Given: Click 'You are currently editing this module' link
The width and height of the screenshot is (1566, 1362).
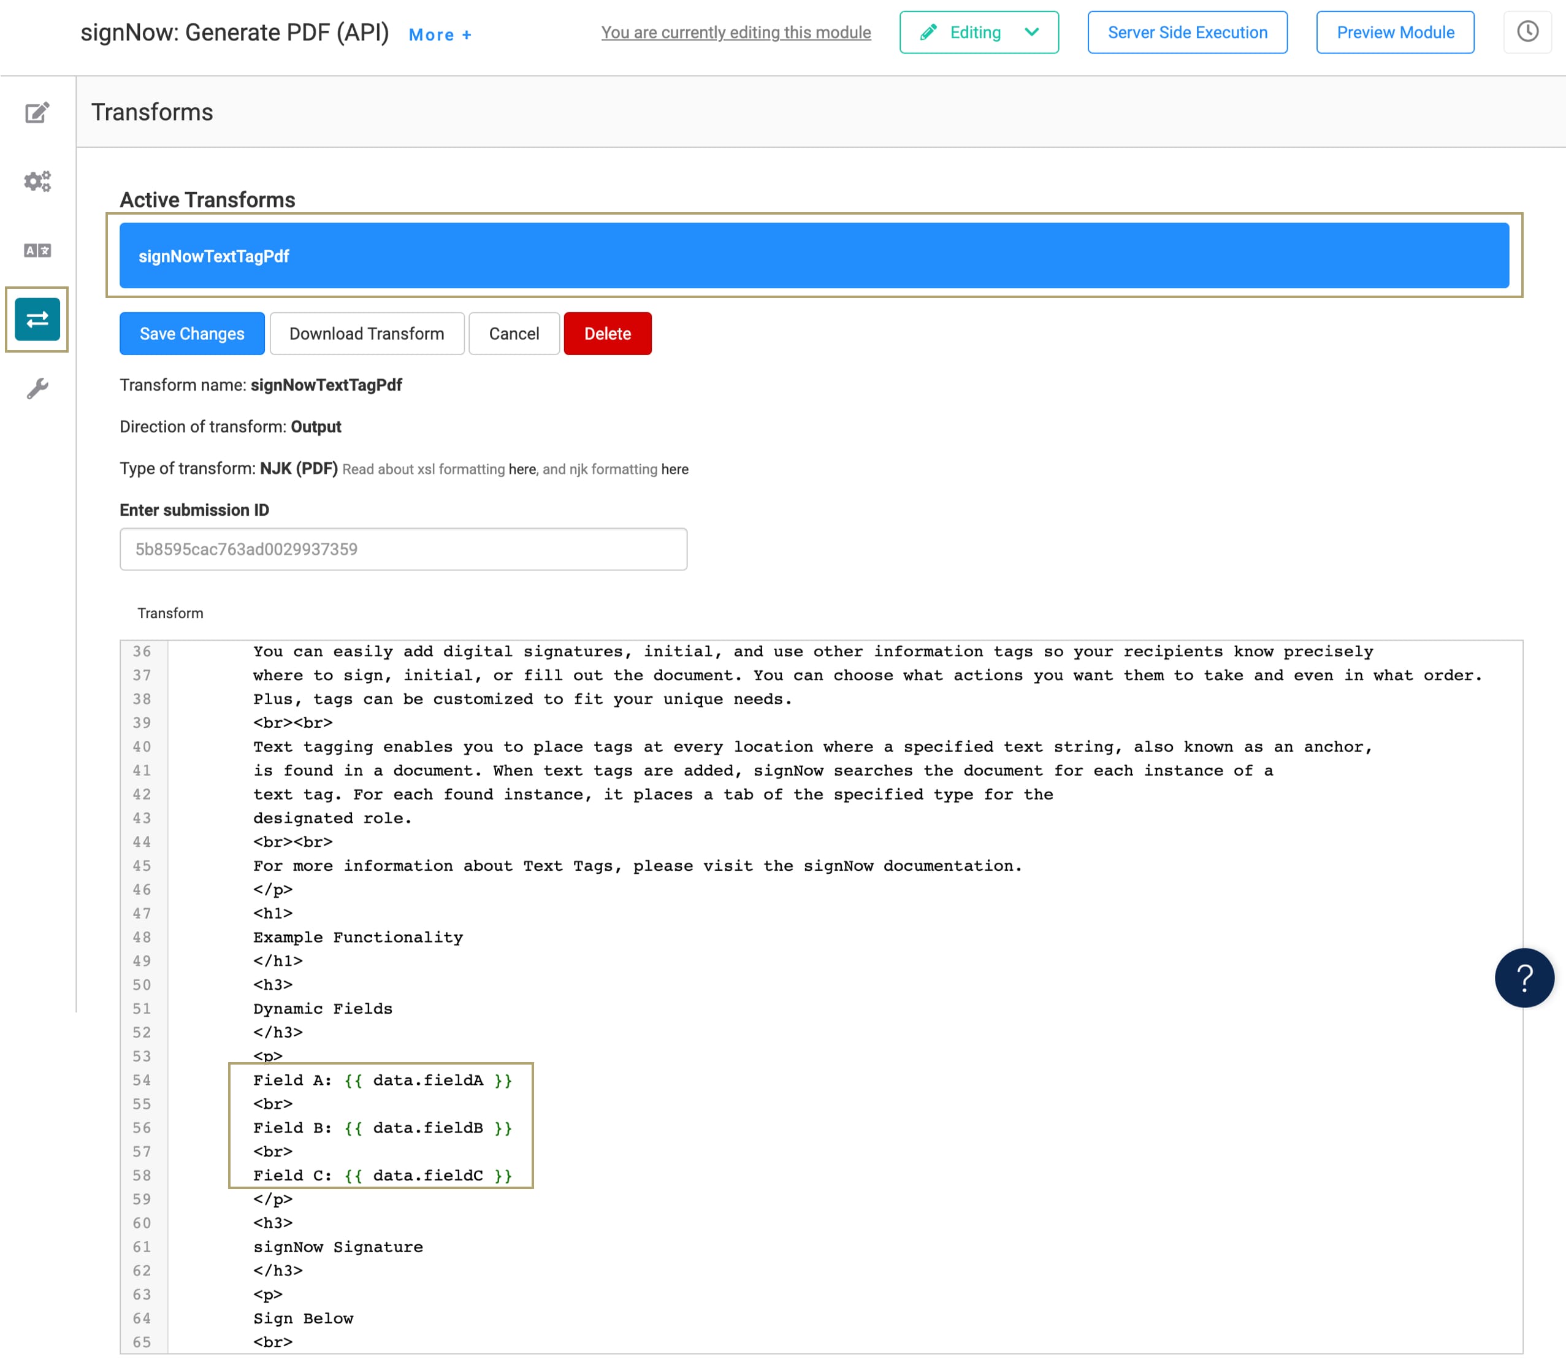Looking at the screenshot, I should pos(736,33).
